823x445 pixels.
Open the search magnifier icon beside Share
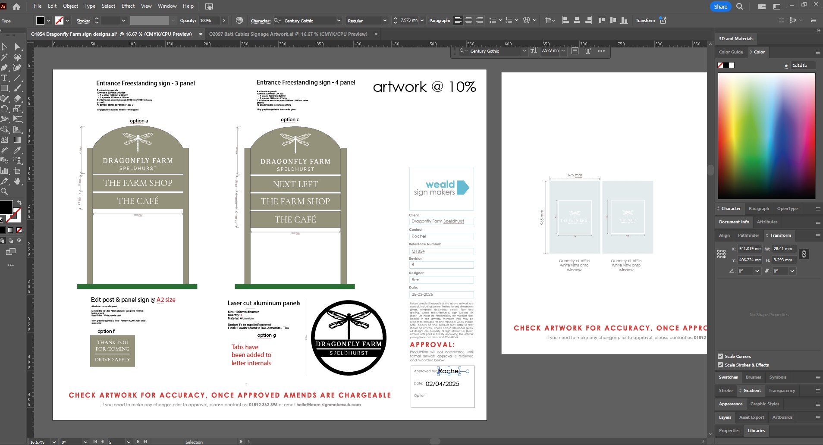[740, 6]
